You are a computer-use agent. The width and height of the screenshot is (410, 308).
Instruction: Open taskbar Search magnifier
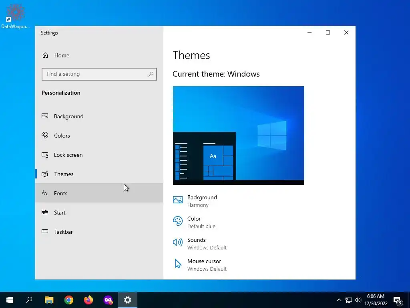[29, 300]
